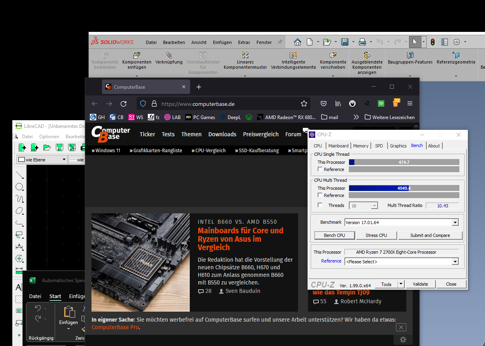The width and height of the screenshot is (485, 346).
Task: Open Preisvergleich on ComputerBase
Action: (x=261, y=134)
